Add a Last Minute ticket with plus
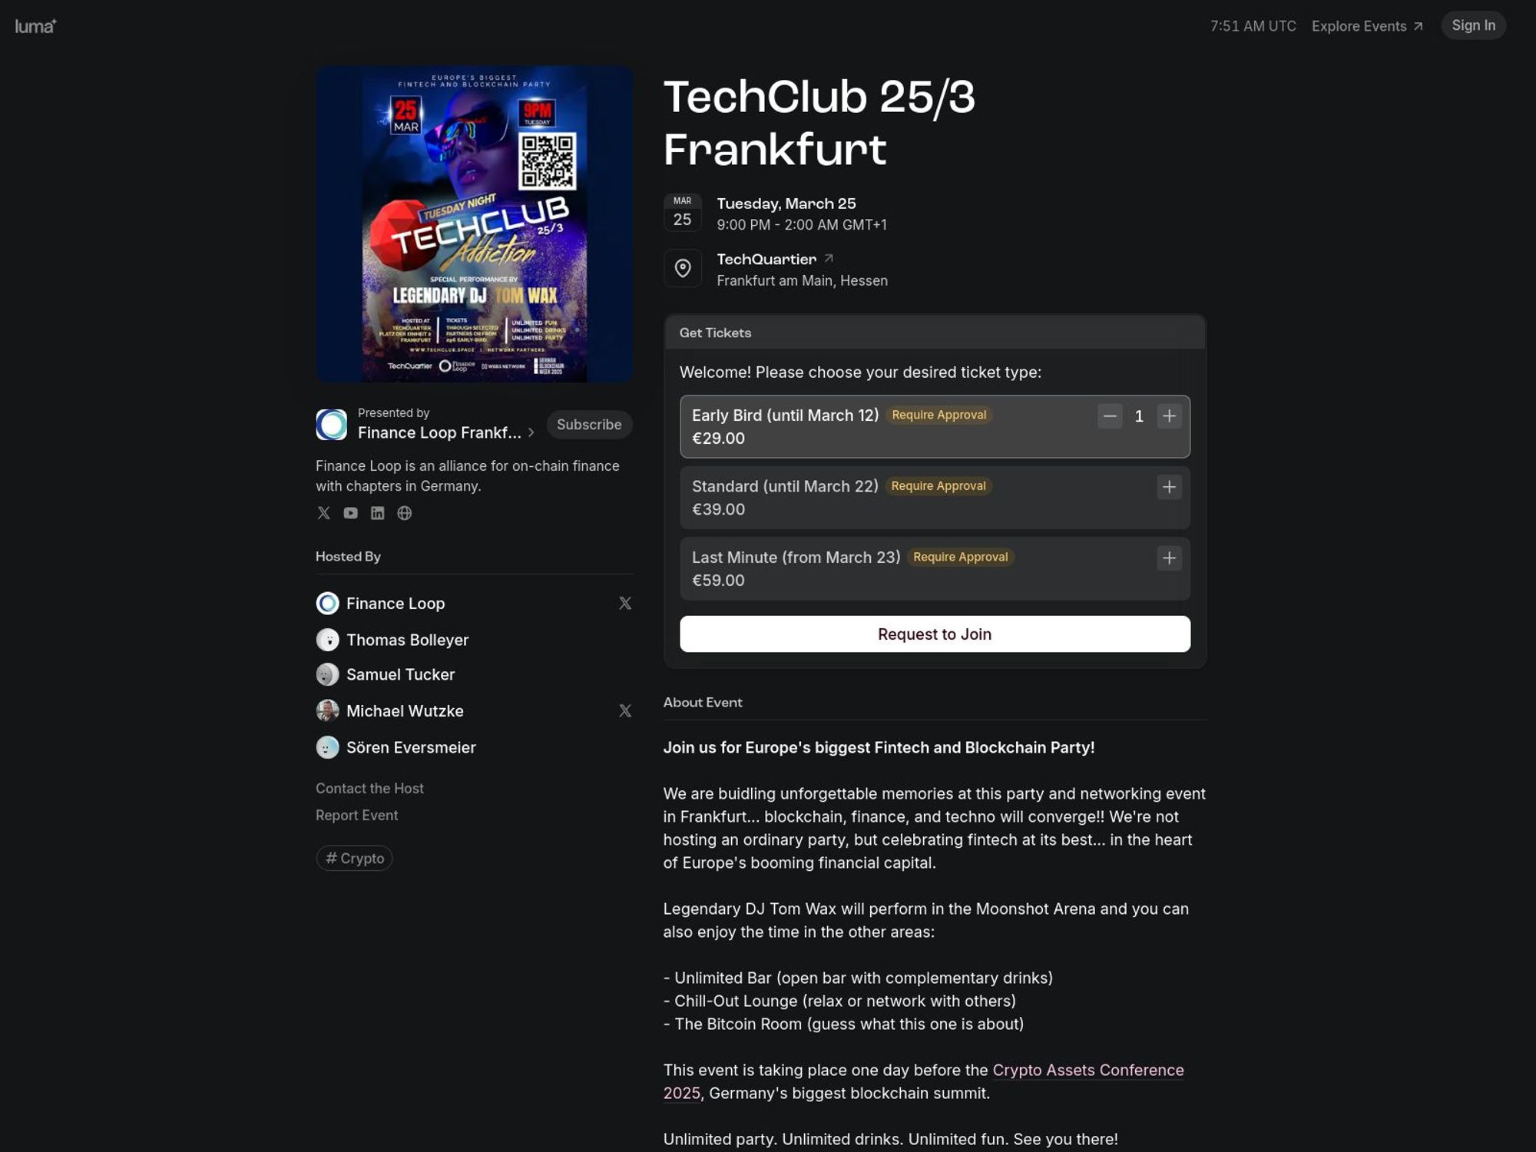The height and width of the screenshot is (1152, 1536). coord(1169,558)
